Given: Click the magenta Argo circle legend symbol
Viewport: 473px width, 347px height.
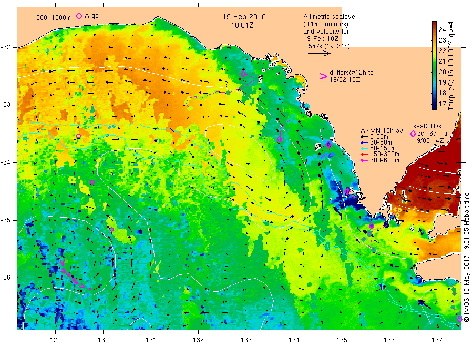Looking at the screenshot, I should 79,16.
